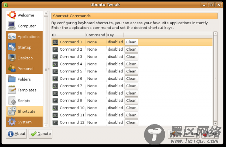Click the None command cell of Command 12
226x147 pixels.
click(92, 123)
